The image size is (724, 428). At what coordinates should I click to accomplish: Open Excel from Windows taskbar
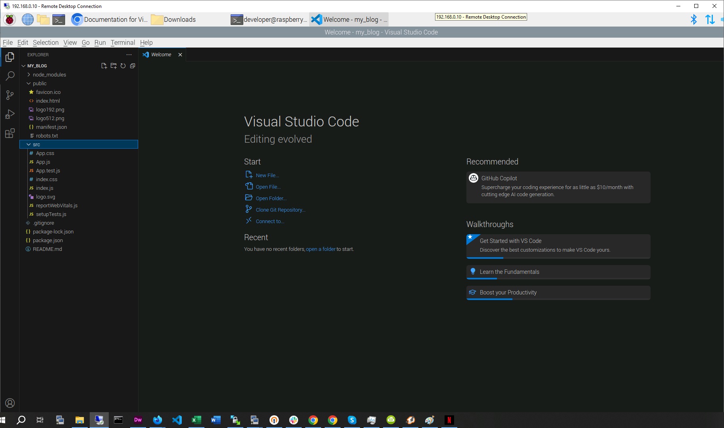[196, 420]
